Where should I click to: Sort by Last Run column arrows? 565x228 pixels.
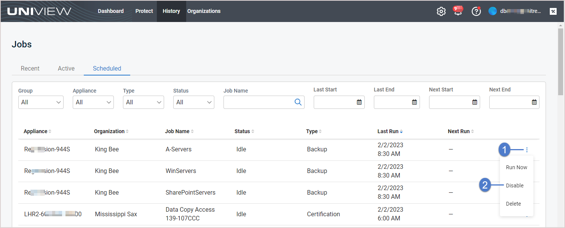tap(401, 132)
